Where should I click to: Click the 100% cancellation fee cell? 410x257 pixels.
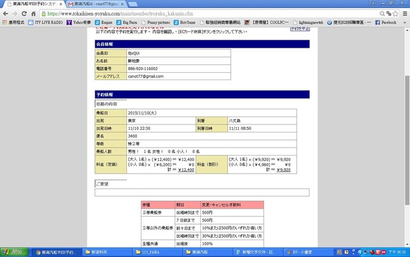232,244
